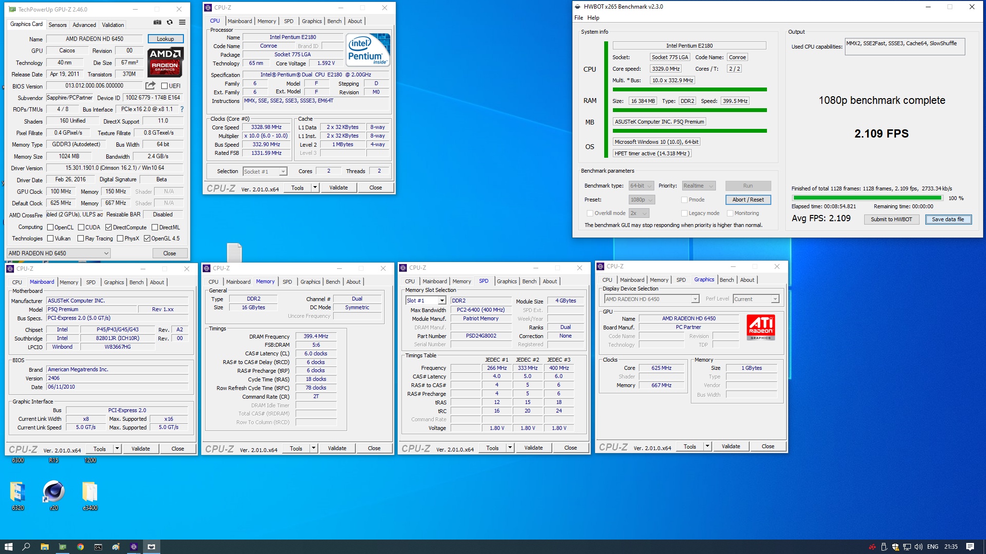Image resolution: width=986 pixels, height=554 pixels.
Task: Open the network tray icon
Action: (907, 547)
